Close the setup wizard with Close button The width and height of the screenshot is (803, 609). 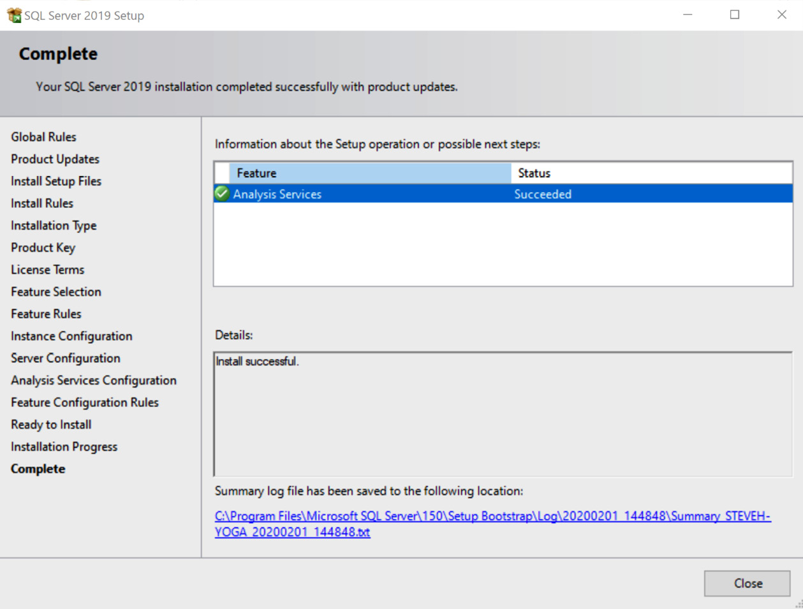click(748, 583)
